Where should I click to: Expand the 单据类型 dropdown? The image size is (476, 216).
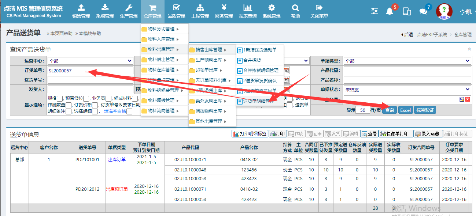[x=407, y=61]
